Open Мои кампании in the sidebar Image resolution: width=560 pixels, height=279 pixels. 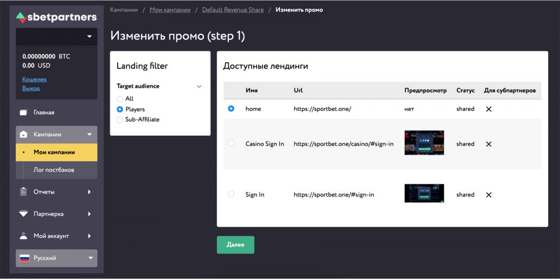57,152
